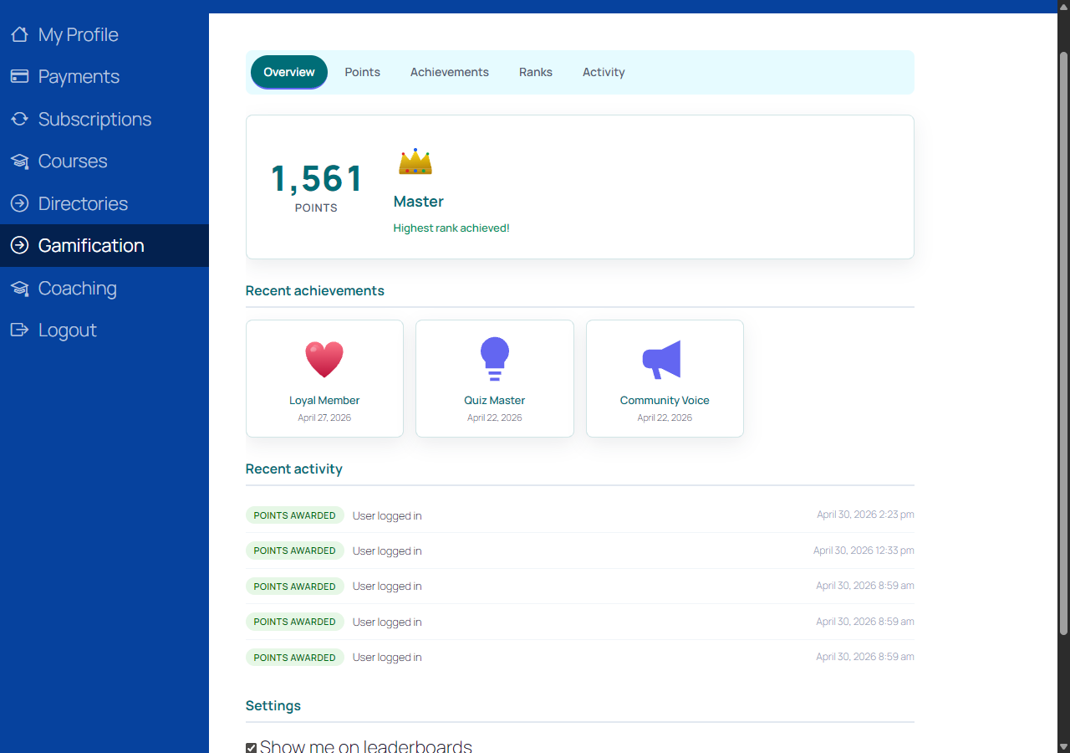
Task: Click the Community Voice achievement title
Action: tap(665, 400)
